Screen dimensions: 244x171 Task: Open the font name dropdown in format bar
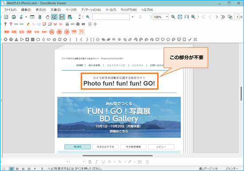(67, 162)
